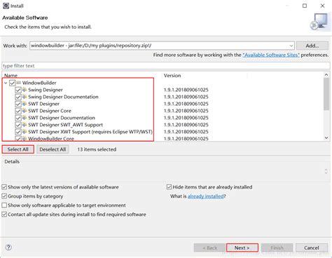332x258 pixels.
Task: Toggle SWT Designer Documentation checkbox
Action: [x=18, y=118]
